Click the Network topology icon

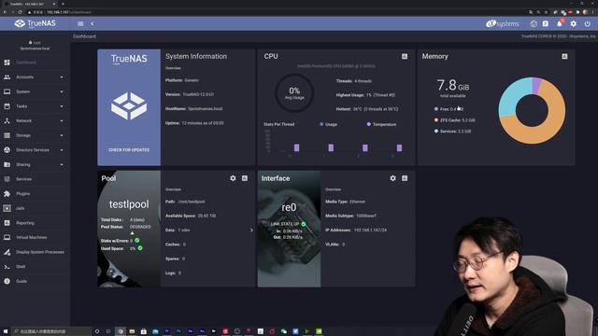click(7, 120)
